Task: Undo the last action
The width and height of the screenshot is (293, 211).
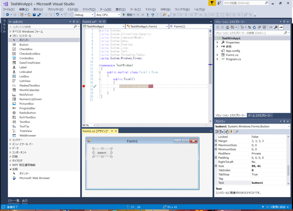Action: pos(57,15)
